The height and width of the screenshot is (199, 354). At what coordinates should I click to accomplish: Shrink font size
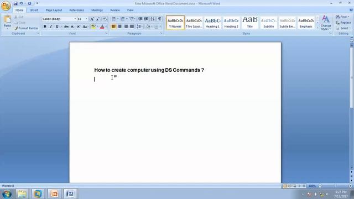pos(98,19)
